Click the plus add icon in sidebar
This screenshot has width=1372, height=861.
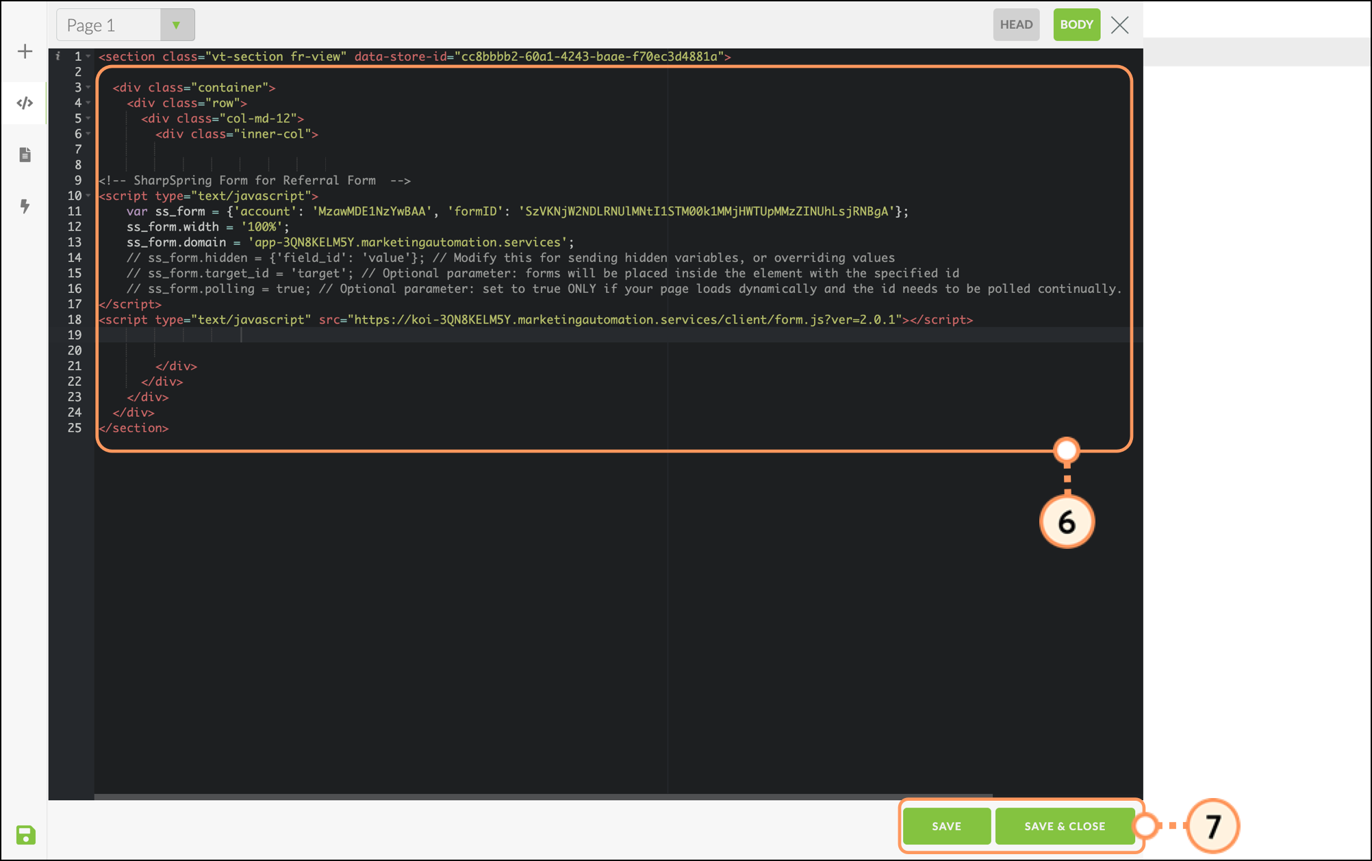(x=25, y=51)
